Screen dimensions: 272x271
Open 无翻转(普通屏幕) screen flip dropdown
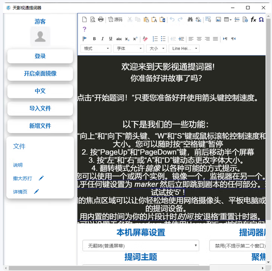(141, 246)
